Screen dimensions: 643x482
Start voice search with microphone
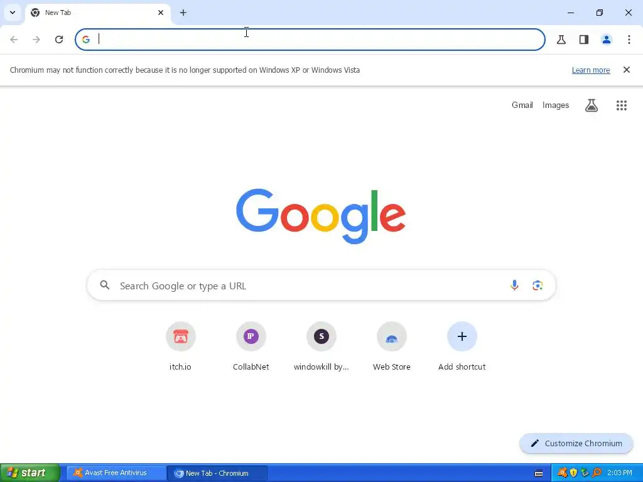pos(514,286)
